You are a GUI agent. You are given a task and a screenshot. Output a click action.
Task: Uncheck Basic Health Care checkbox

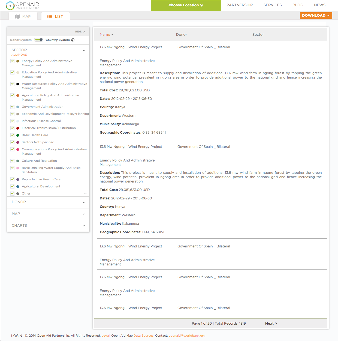pyautogui.click(x=13, y=135)
